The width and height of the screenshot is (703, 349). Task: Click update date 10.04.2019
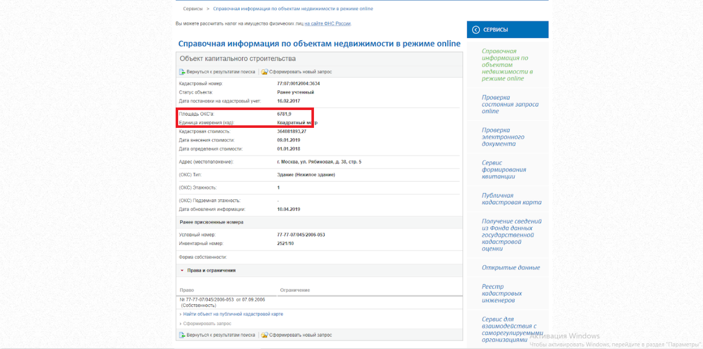(289, 209)
